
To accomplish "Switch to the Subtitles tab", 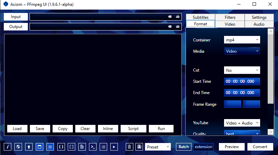I will pos(201,17).
